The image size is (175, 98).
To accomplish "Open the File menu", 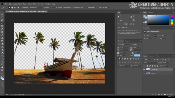I will pos(6,4).
